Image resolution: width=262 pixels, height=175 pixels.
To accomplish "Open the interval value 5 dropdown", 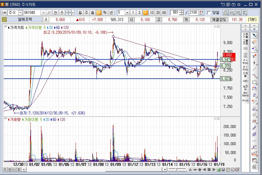I will point(127,12).
